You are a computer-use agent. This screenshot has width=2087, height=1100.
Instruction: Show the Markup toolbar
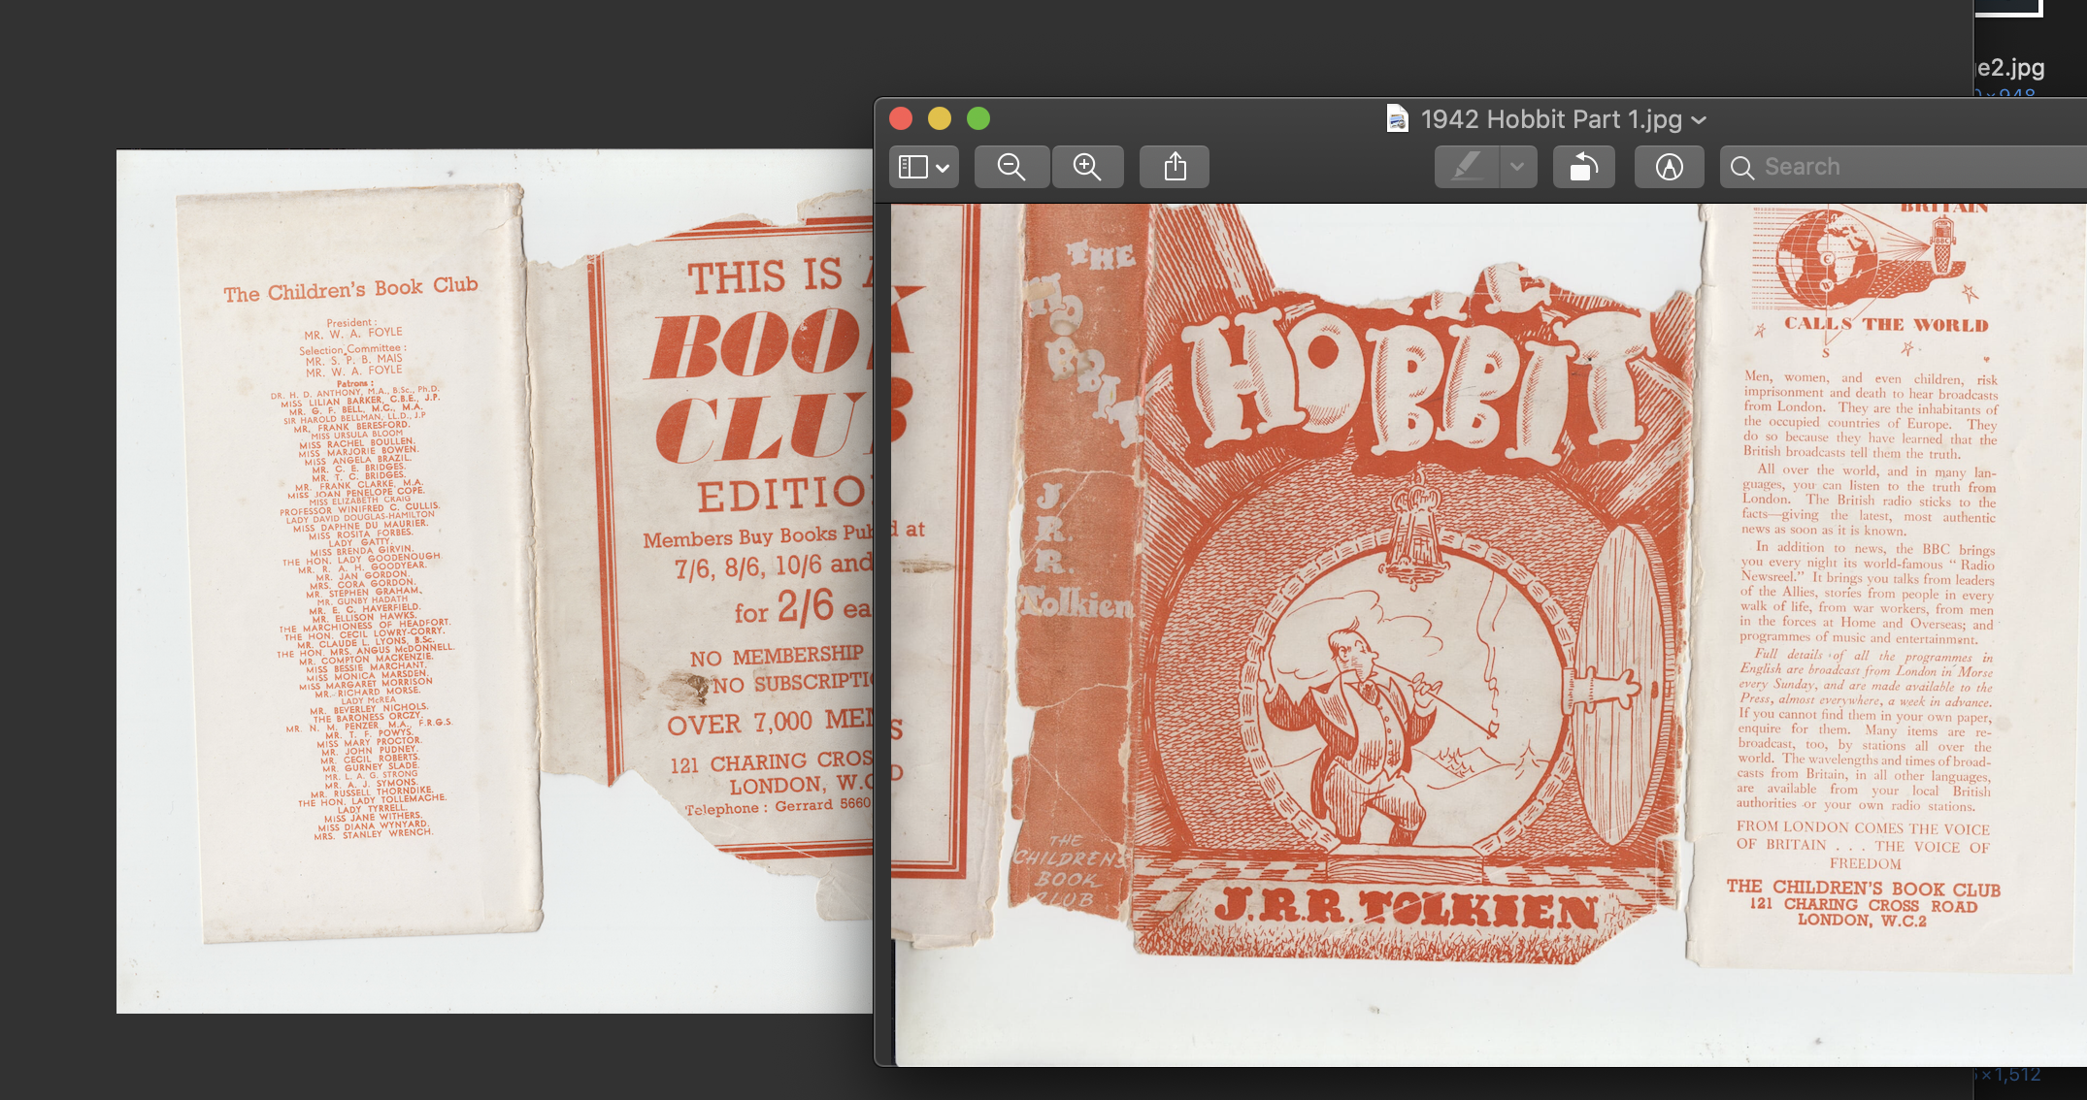coord(1669,167)
